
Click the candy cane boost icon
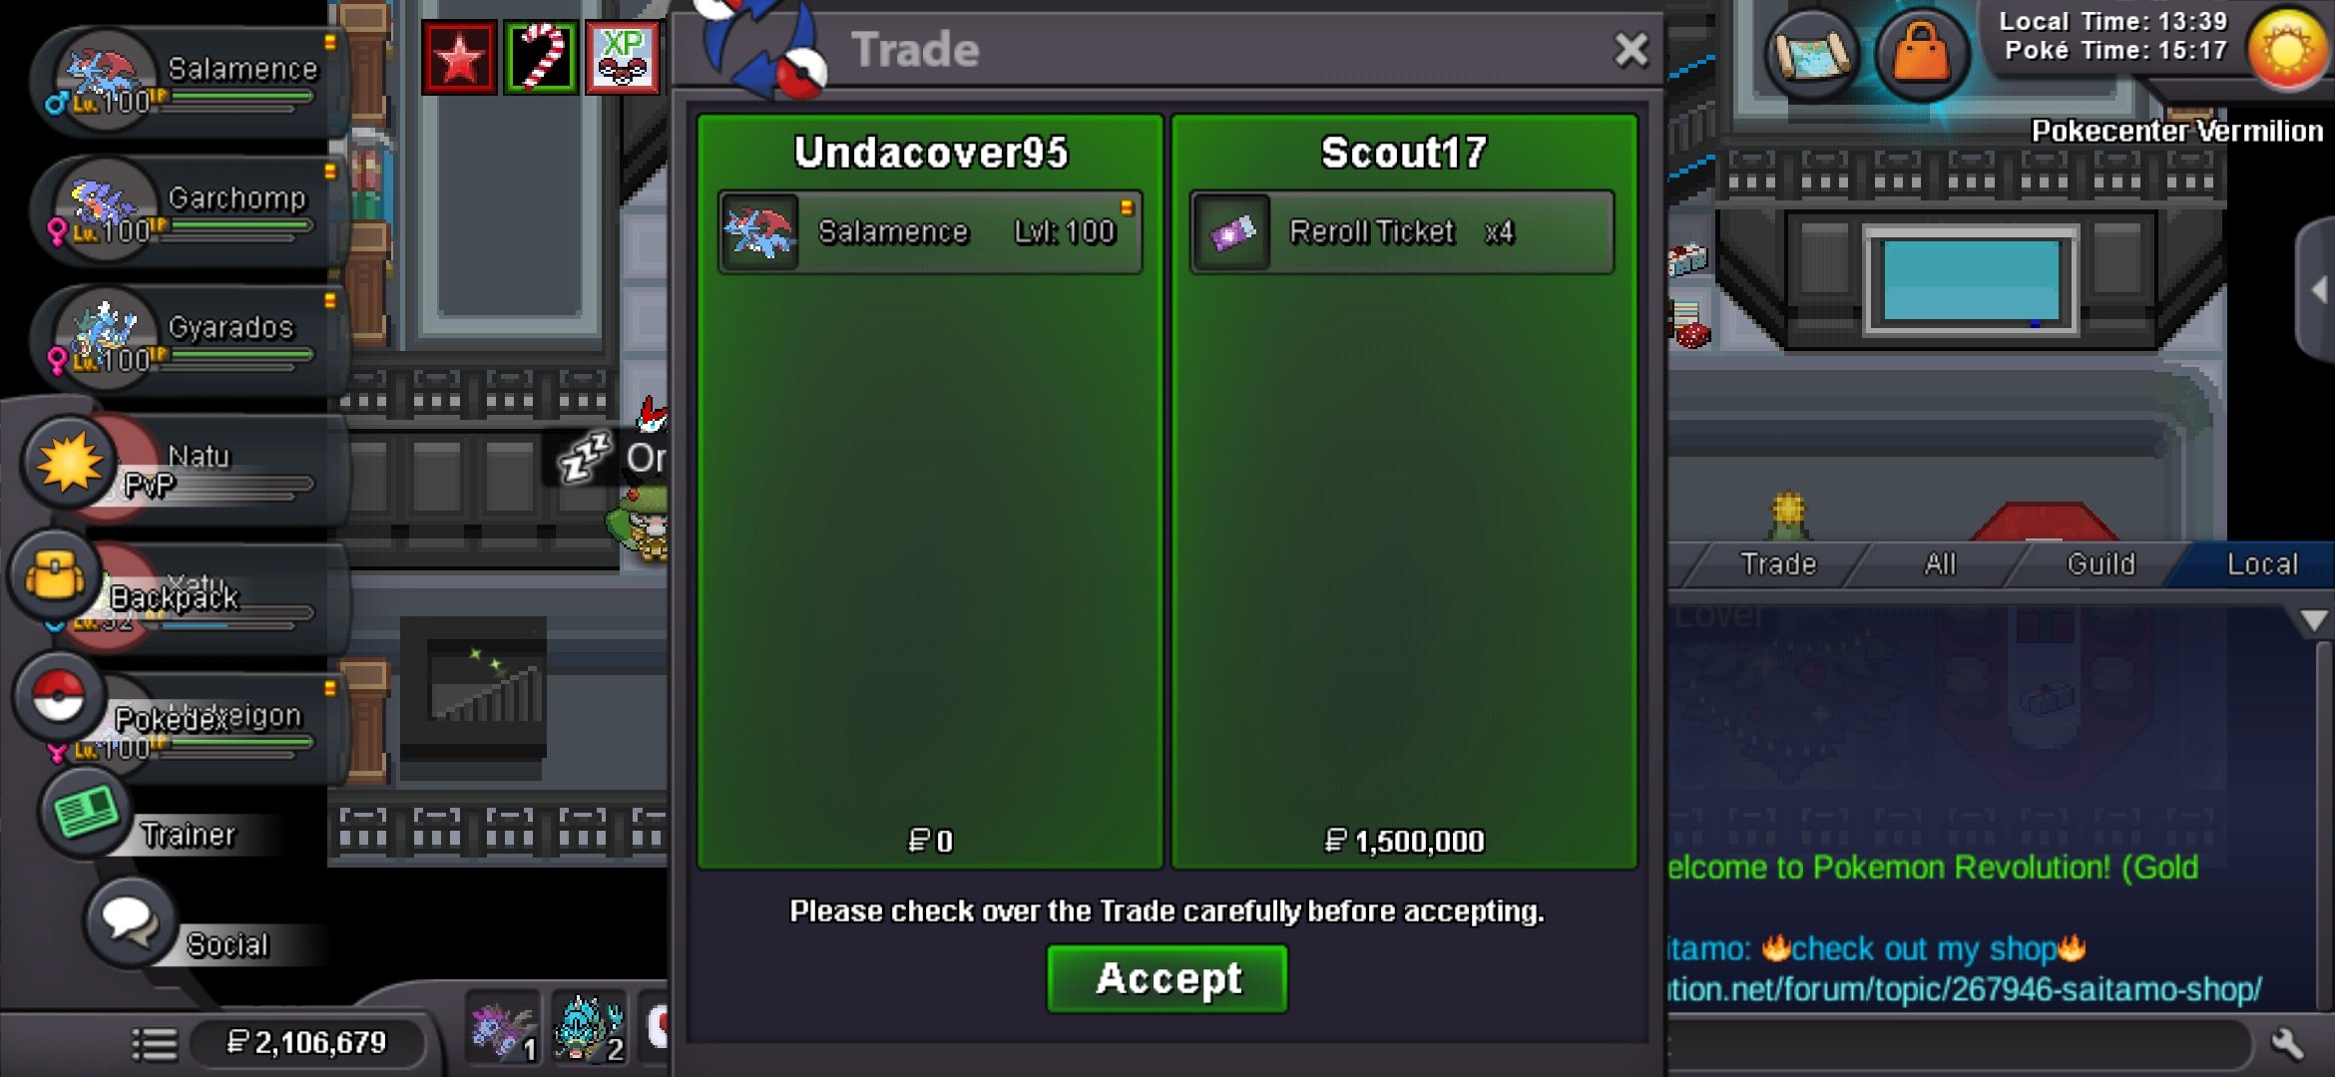click(x=540, y=58)
